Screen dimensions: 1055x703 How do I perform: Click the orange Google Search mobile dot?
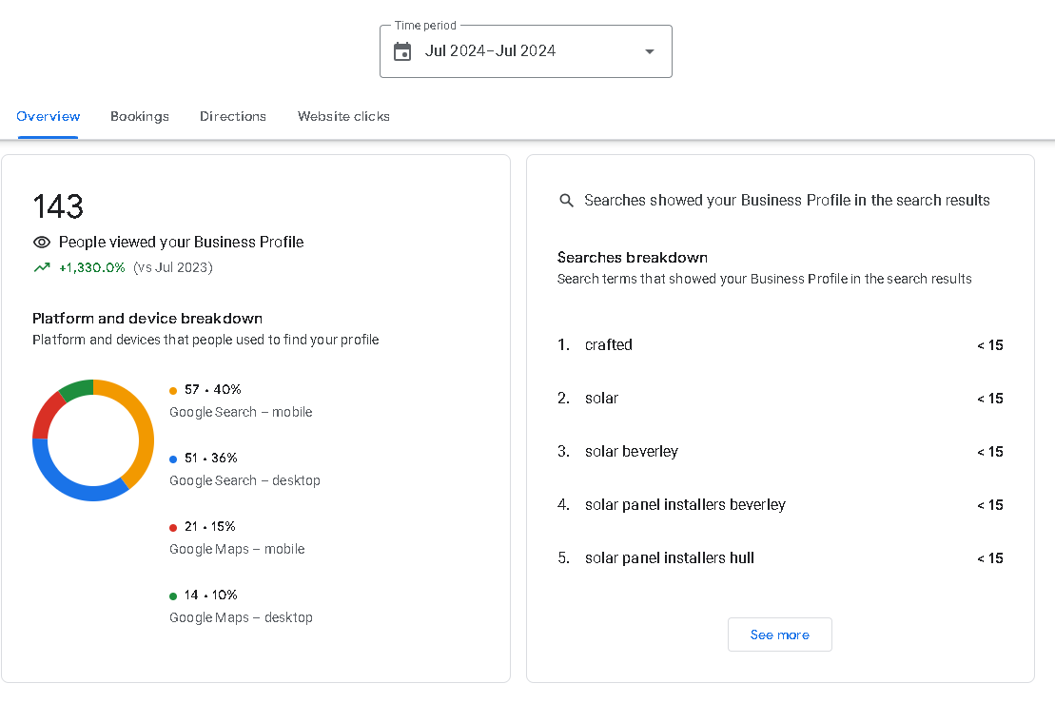pos(173,390)
